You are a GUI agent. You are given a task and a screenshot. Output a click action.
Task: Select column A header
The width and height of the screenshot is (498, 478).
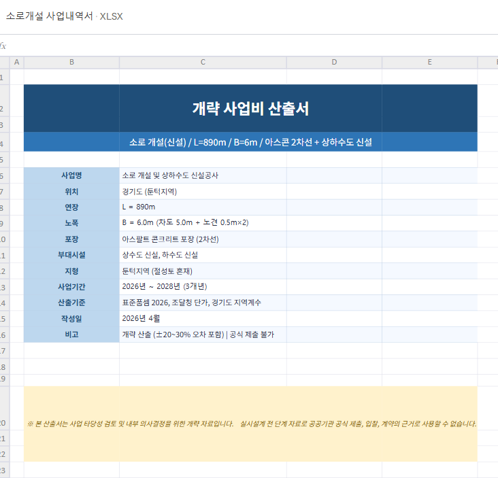click(x=17, y=63)
